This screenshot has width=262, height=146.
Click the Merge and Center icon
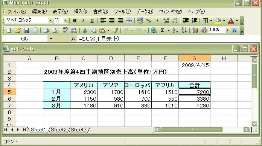click(x=129, y=21)
